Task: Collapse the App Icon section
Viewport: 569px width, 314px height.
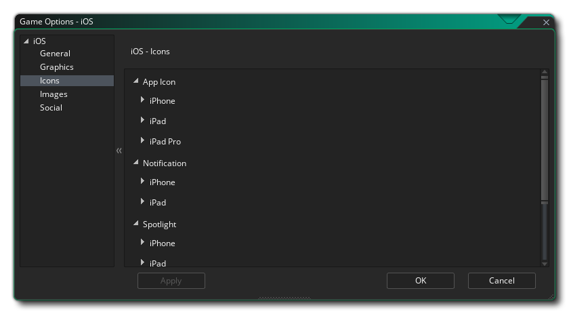Action: click(x=135, y=81)
